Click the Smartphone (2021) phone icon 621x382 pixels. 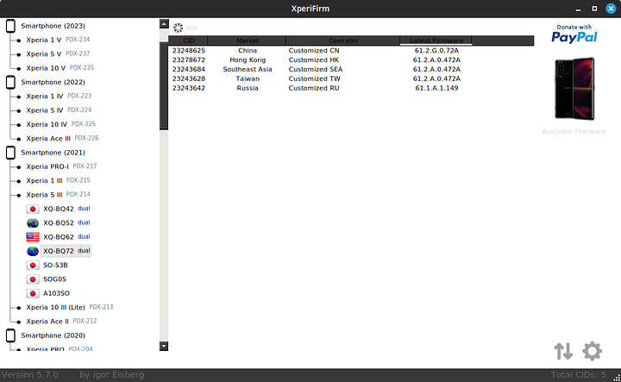tap(12, 153)
